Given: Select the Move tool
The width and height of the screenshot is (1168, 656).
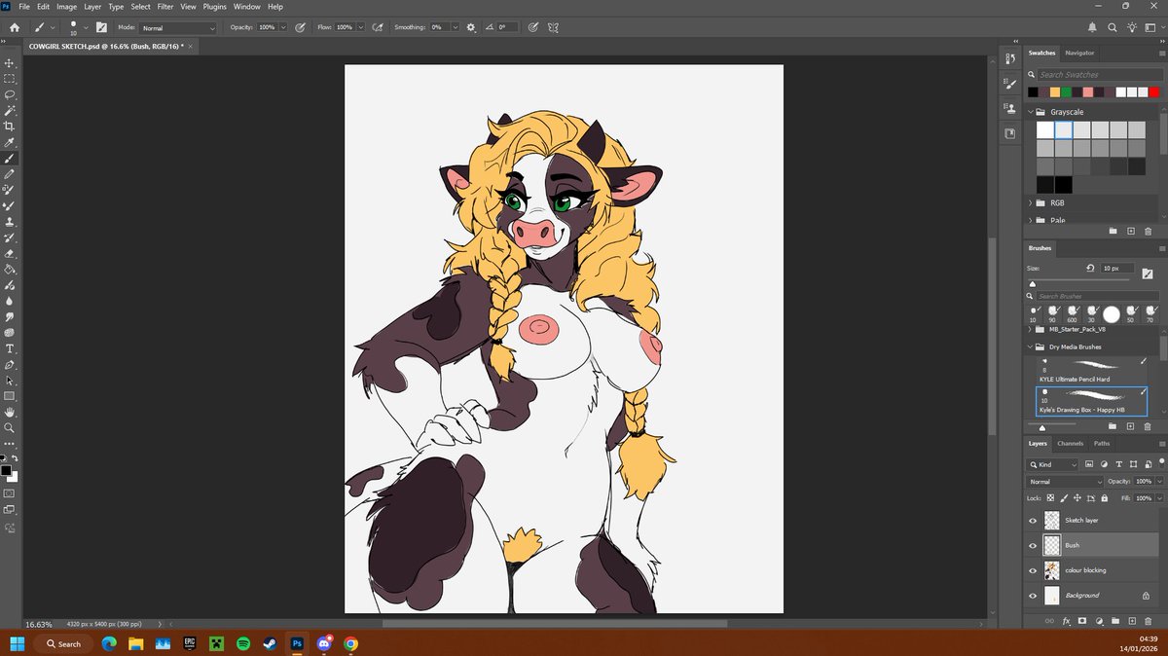Looking at the screenshot, I should [x=10, y=63].
